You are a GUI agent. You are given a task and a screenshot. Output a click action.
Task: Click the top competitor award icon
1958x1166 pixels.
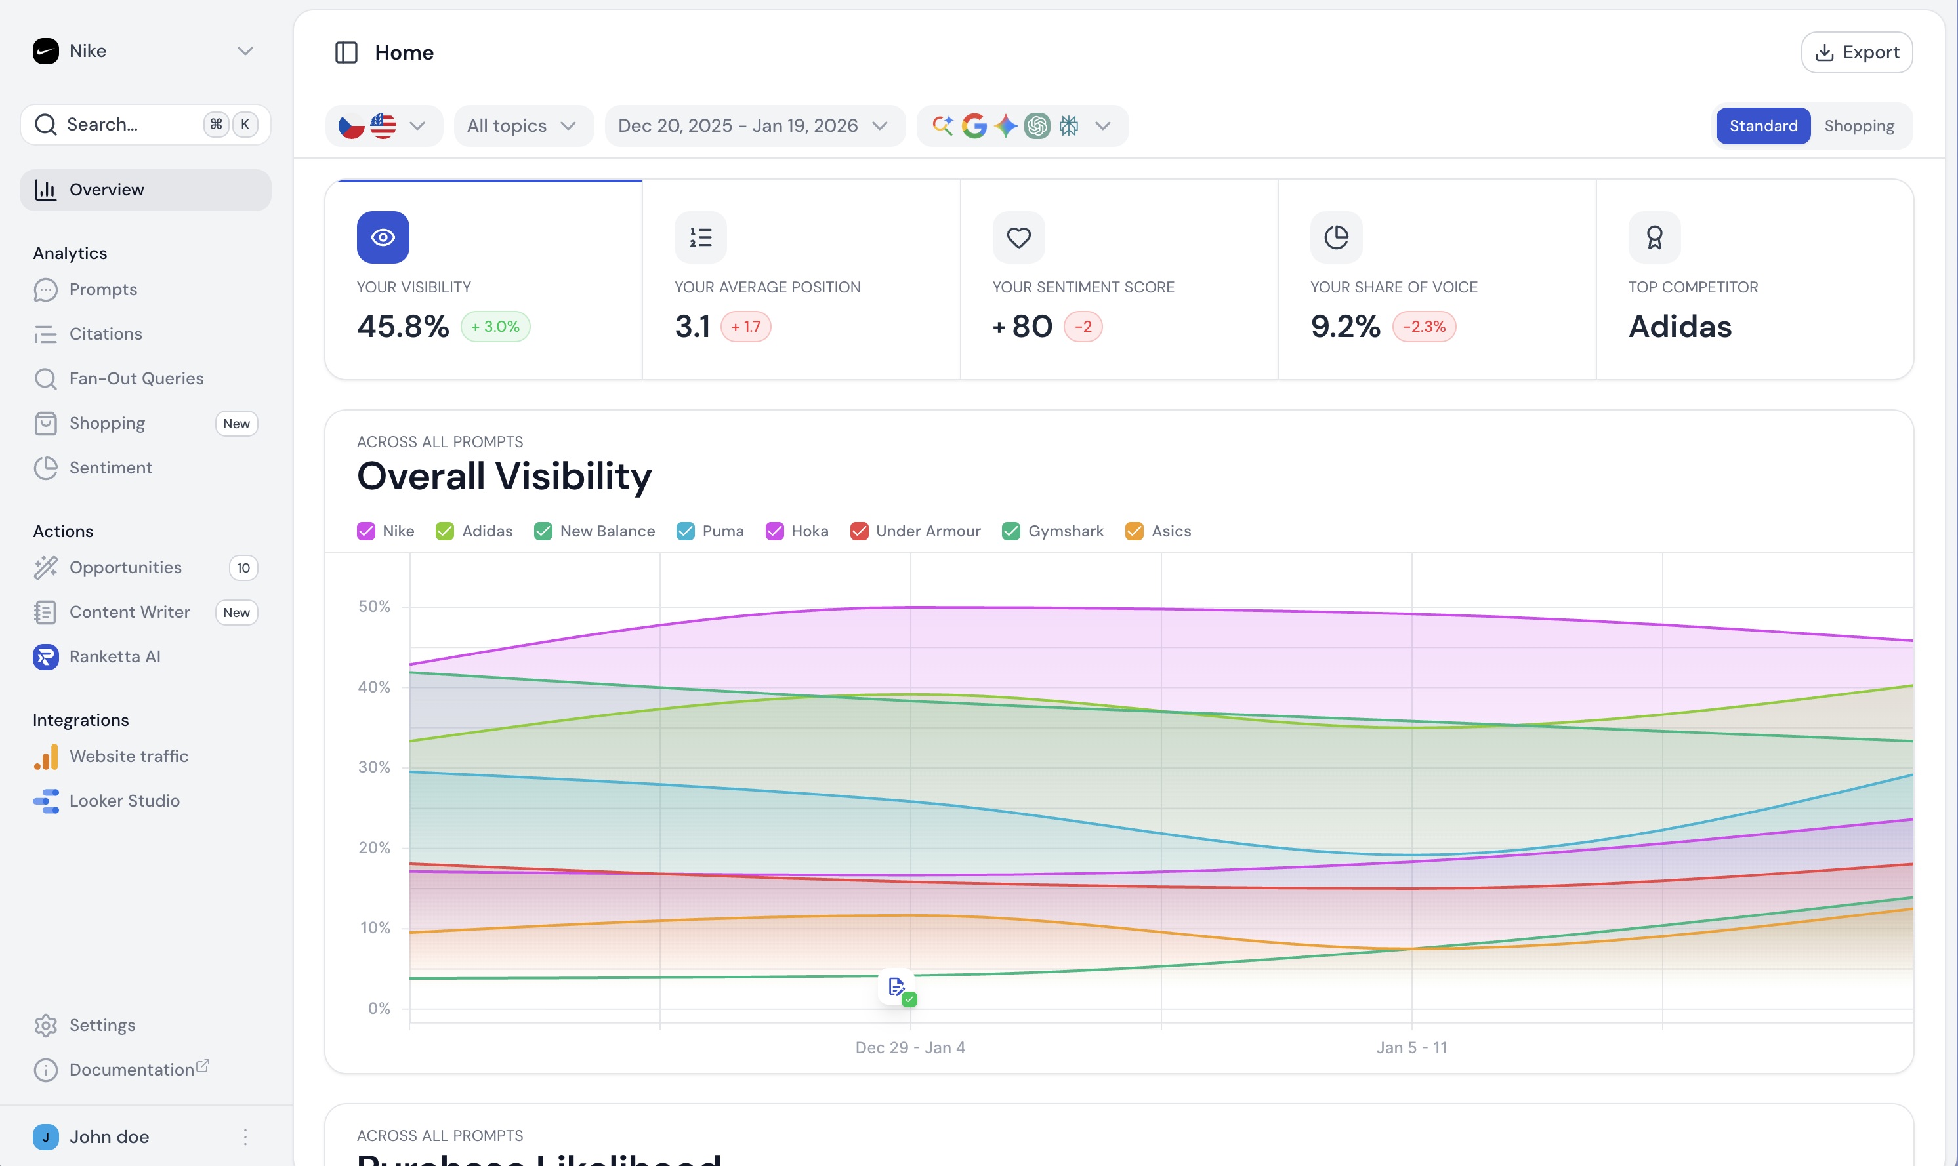click(x=1655, y=237)
